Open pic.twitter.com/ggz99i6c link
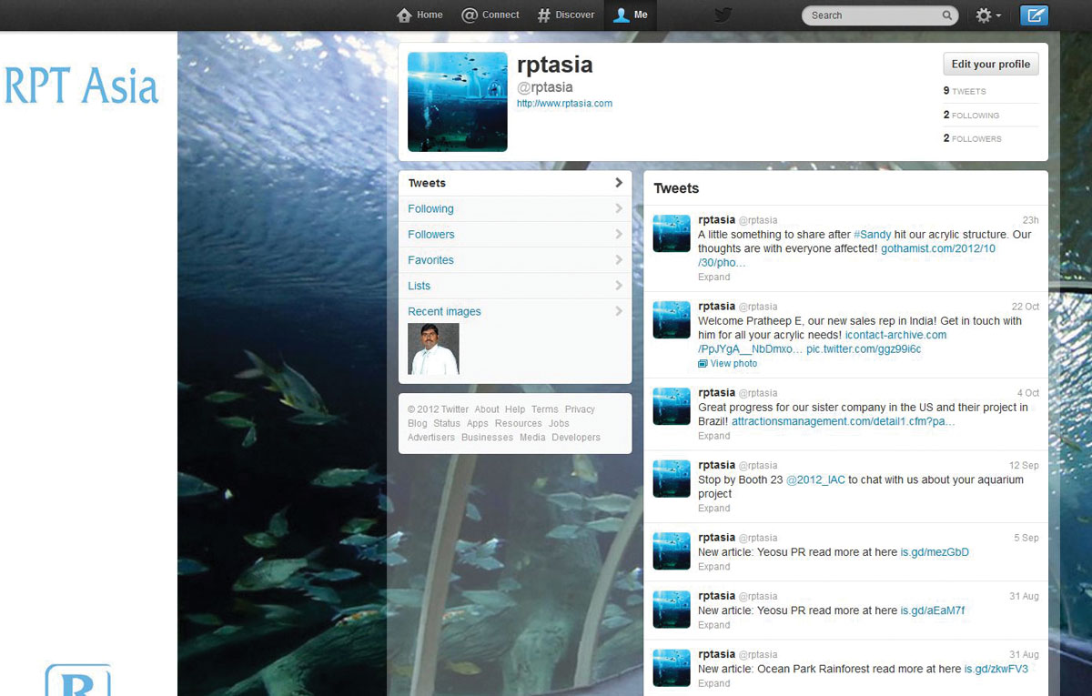Image resolution: width=1092 pixels, height=696 pixels. click(x=864, y=349)
